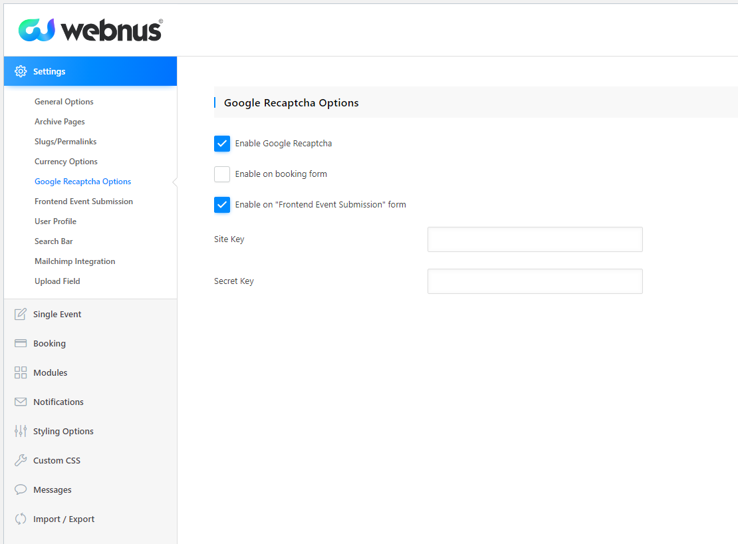Go to Styling Options section label
Screen dimensions: 738x544
(x=64, y=431)
